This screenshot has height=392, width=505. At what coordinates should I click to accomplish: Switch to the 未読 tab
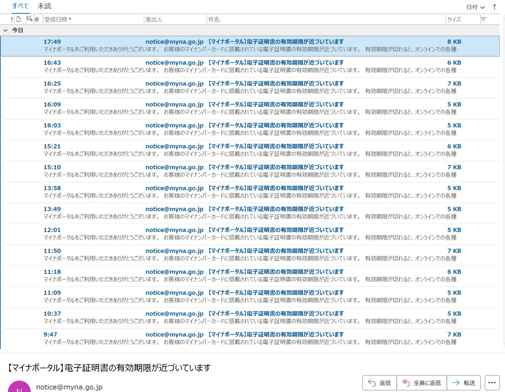coord(45,6)
